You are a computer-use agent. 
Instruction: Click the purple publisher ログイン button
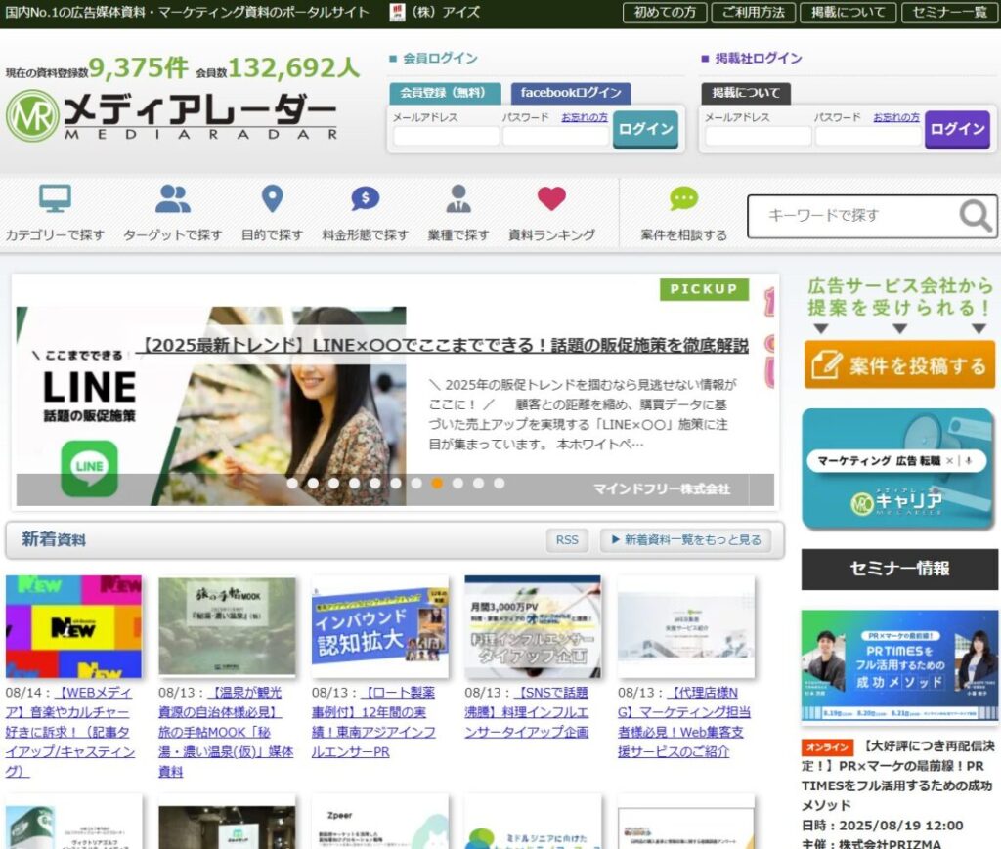coord(957,130)
